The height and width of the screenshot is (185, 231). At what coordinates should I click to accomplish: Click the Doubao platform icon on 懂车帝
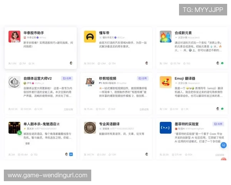click(147, 63)
